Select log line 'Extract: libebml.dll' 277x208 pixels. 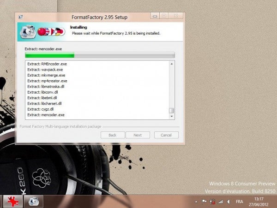(42, 98)
